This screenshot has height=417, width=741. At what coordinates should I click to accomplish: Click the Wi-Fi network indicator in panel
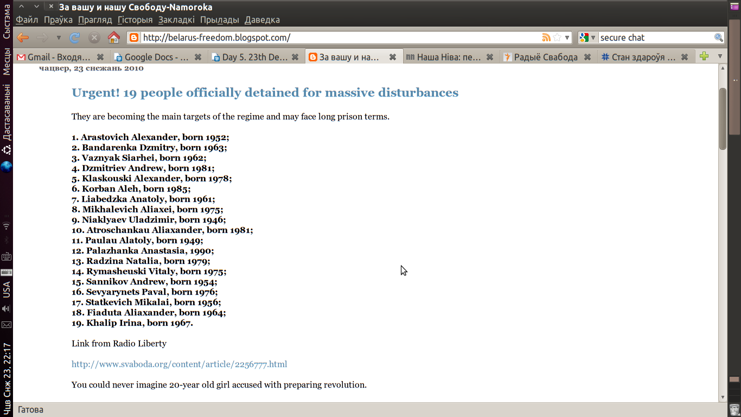tap(7, 225)
